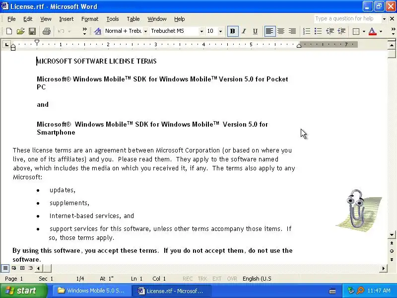The image size is (397, 298).
Task: Open the help question box dropdown arrow
Action: 384,19
